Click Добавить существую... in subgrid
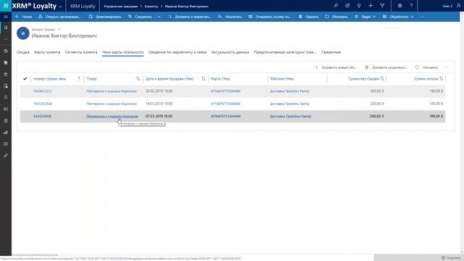The width and height of the screenshot is (464, 261). pos(386,67)
